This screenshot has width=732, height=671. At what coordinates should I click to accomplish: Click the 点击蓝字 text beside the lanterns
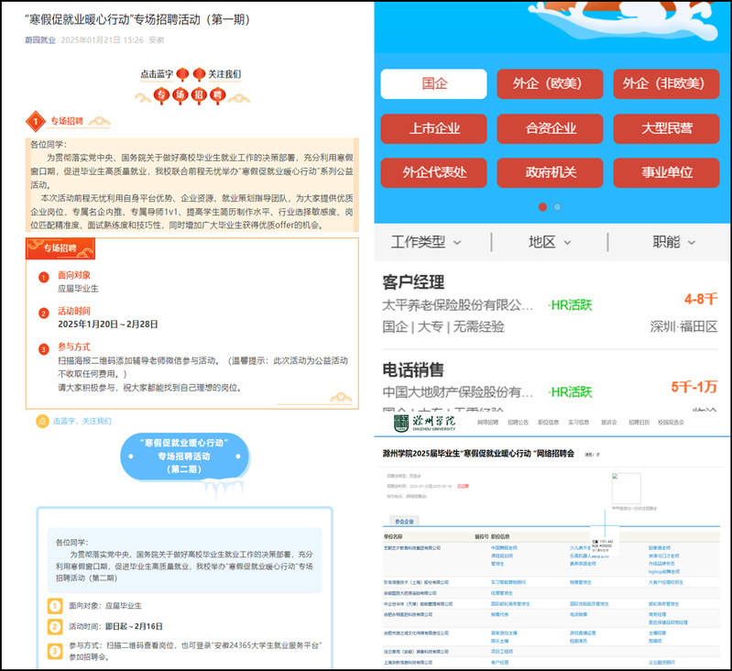point(157,74)
